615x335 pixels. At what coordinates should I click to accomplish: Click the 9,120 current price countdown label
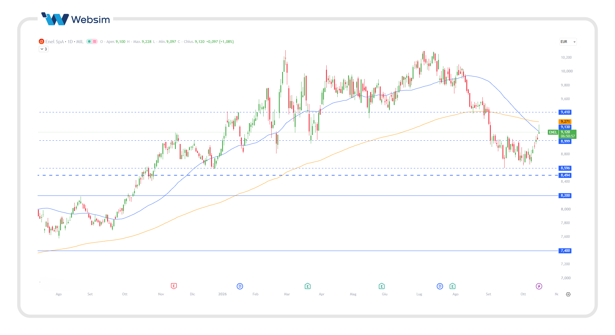point(568,134)
